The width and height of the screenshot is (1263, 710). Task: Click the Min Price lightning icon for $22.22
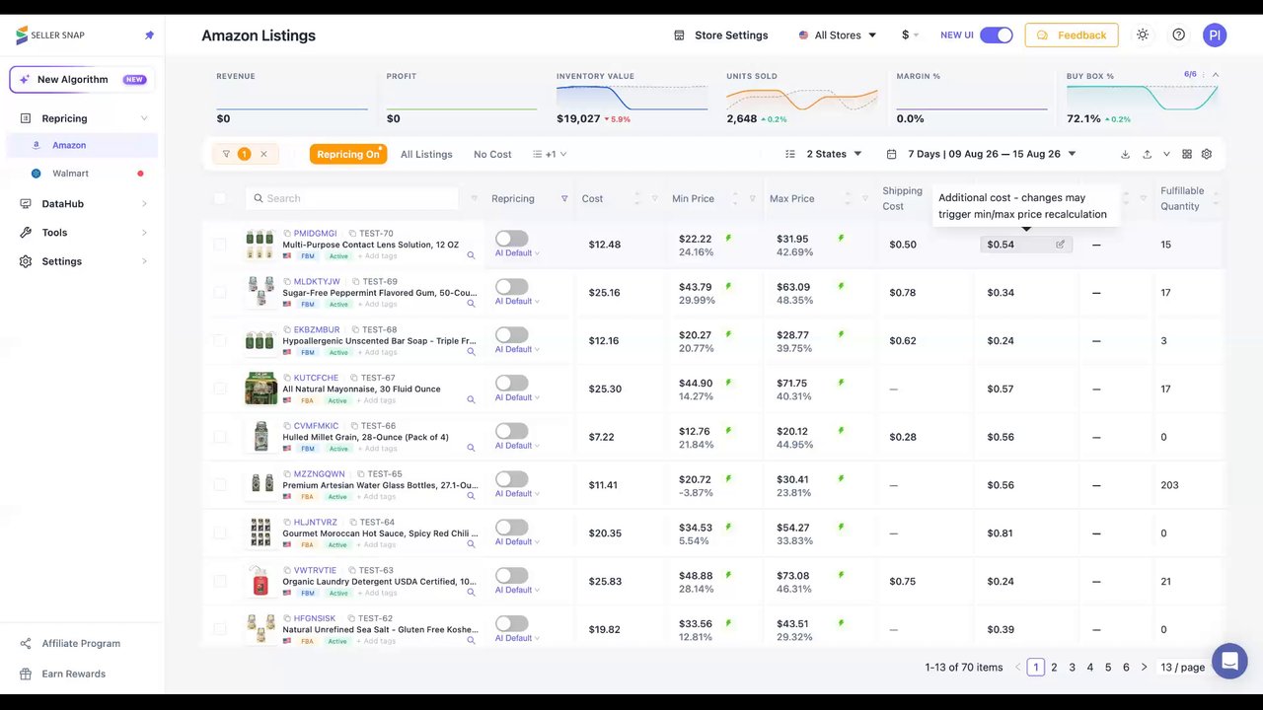click(x=729, y=238)
